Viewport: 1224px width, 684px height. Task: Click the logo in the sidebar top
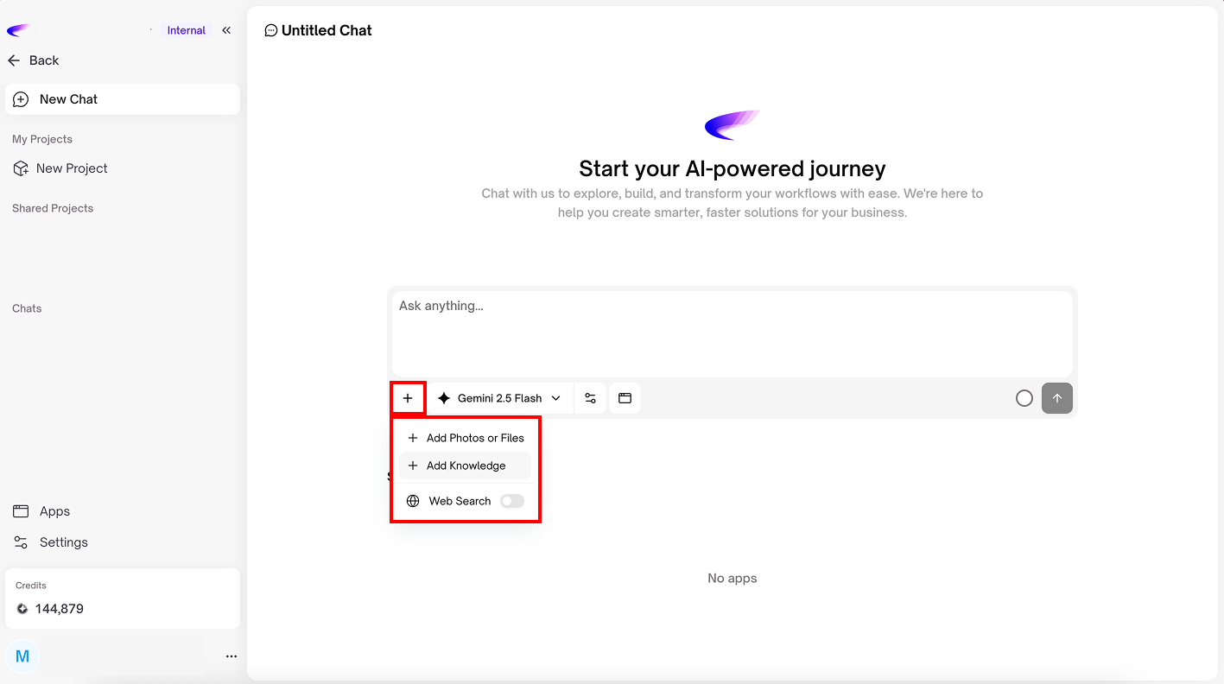click(x=18, y=30)
